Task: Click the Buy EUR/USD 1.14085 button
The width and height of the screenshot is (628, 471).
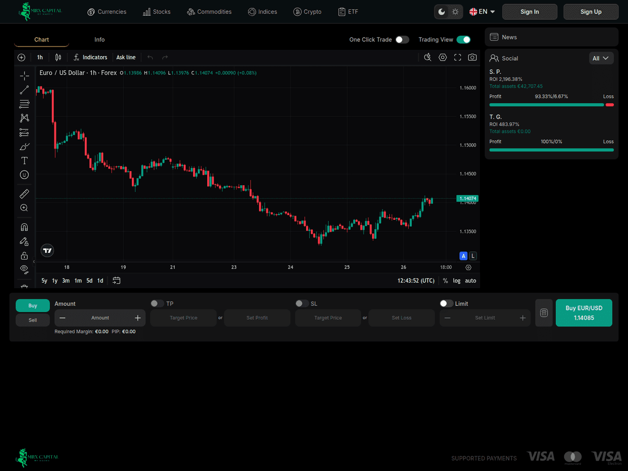Action: 584,313
